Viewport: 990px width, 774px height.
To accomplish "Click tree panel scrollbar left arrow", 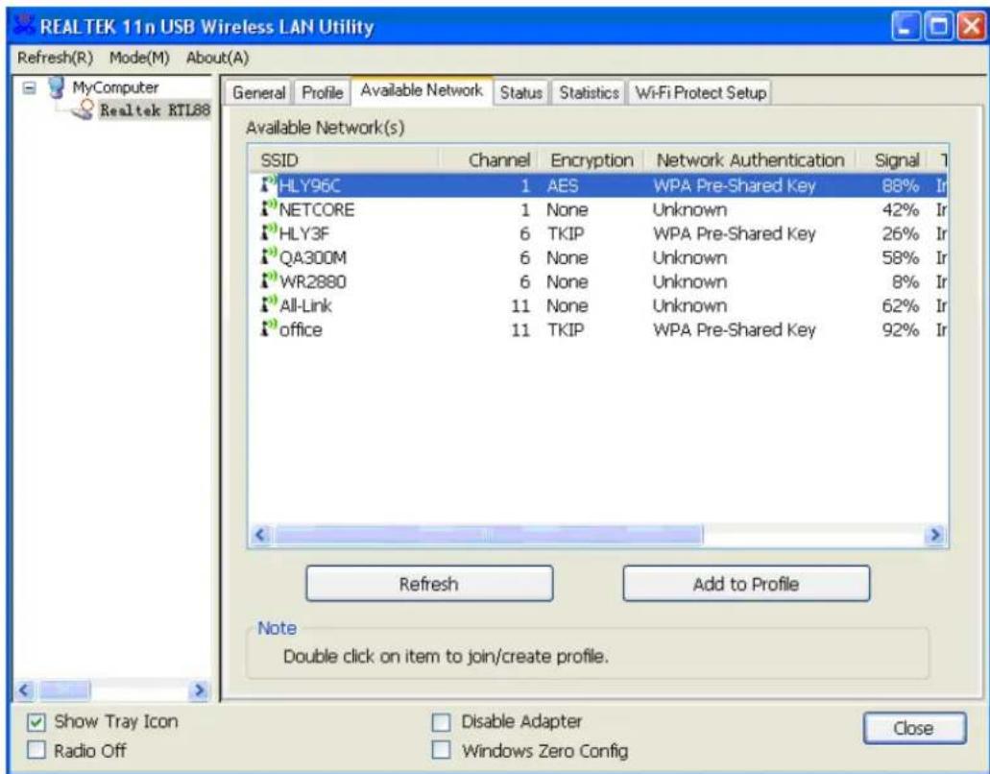I will 25,690.
